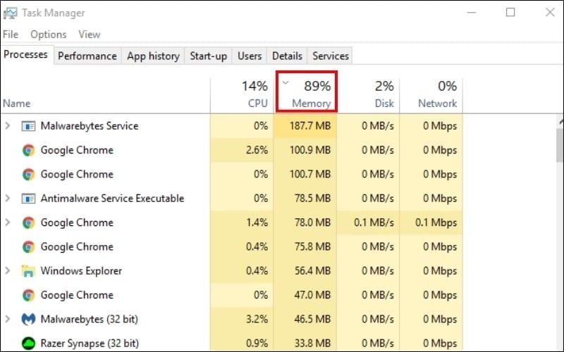This screenshot has height=352, width=564.
Task: Select the Processes tab
Action: coord(26,55)
